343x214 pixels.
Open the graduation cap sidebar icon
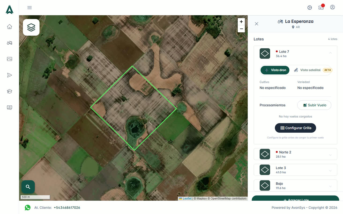click(10, 91)
